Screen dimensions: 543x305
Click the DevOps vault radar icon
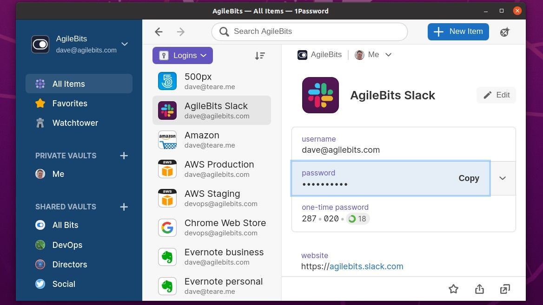[40, 245]
